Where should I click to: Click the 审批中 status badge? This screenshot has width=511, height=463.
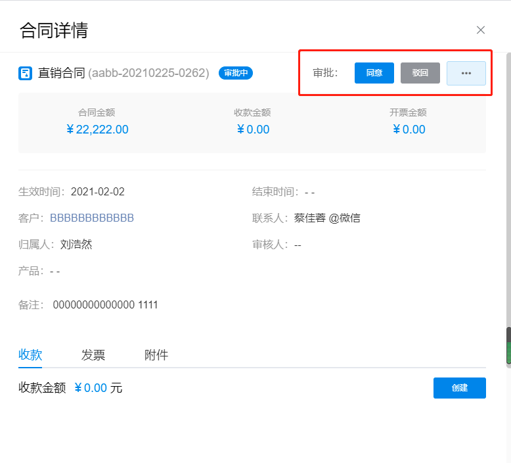tap(235, 73)
